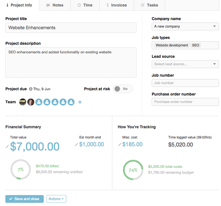The width and height of the screenshot is (221, 206).
Task: Click the fourth blue placeholder team avatar
Action: coord(63,102)
